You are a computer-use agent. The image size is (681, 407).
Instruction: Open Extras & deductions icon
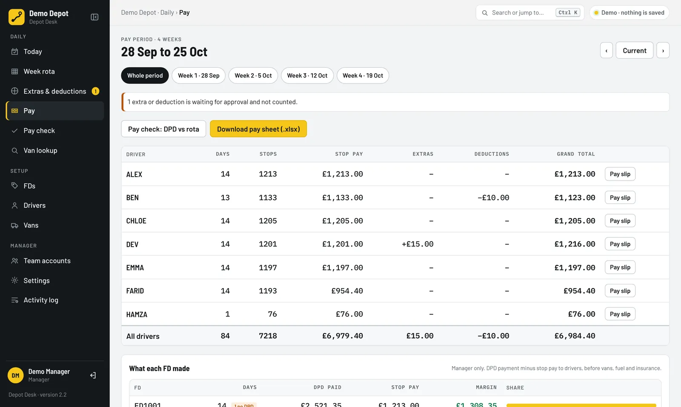tap(14, 91)
